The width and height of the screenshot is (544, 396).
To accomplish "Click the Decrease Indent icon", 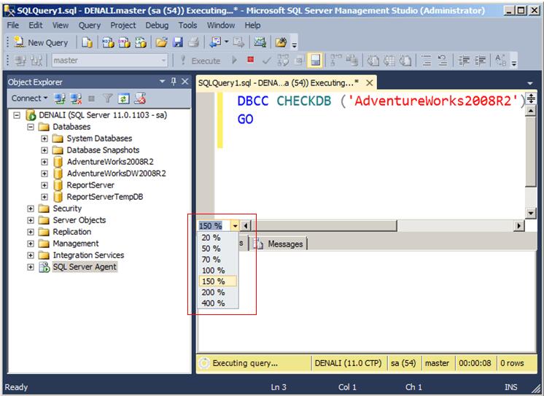I will pyautogui.click(x=465, y=61).
